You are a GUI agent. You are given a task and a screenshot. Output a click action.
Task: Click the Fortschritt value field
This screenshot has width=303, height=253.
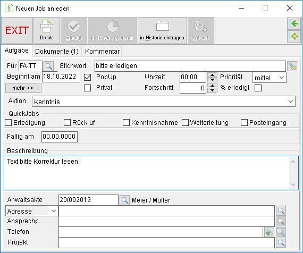(193, 88)
